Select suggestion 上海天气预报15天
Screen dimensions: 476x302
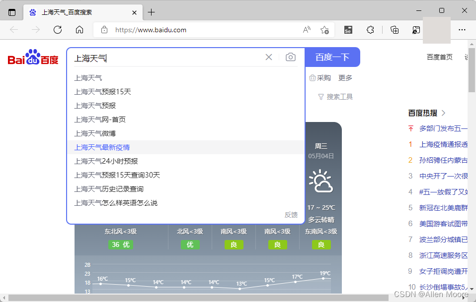point(185,92)
